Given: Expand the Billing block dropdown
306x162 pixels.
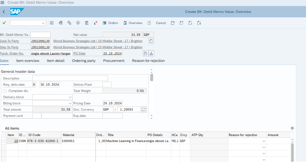Looking at the screenshot, I should click(x=70, y=103).
